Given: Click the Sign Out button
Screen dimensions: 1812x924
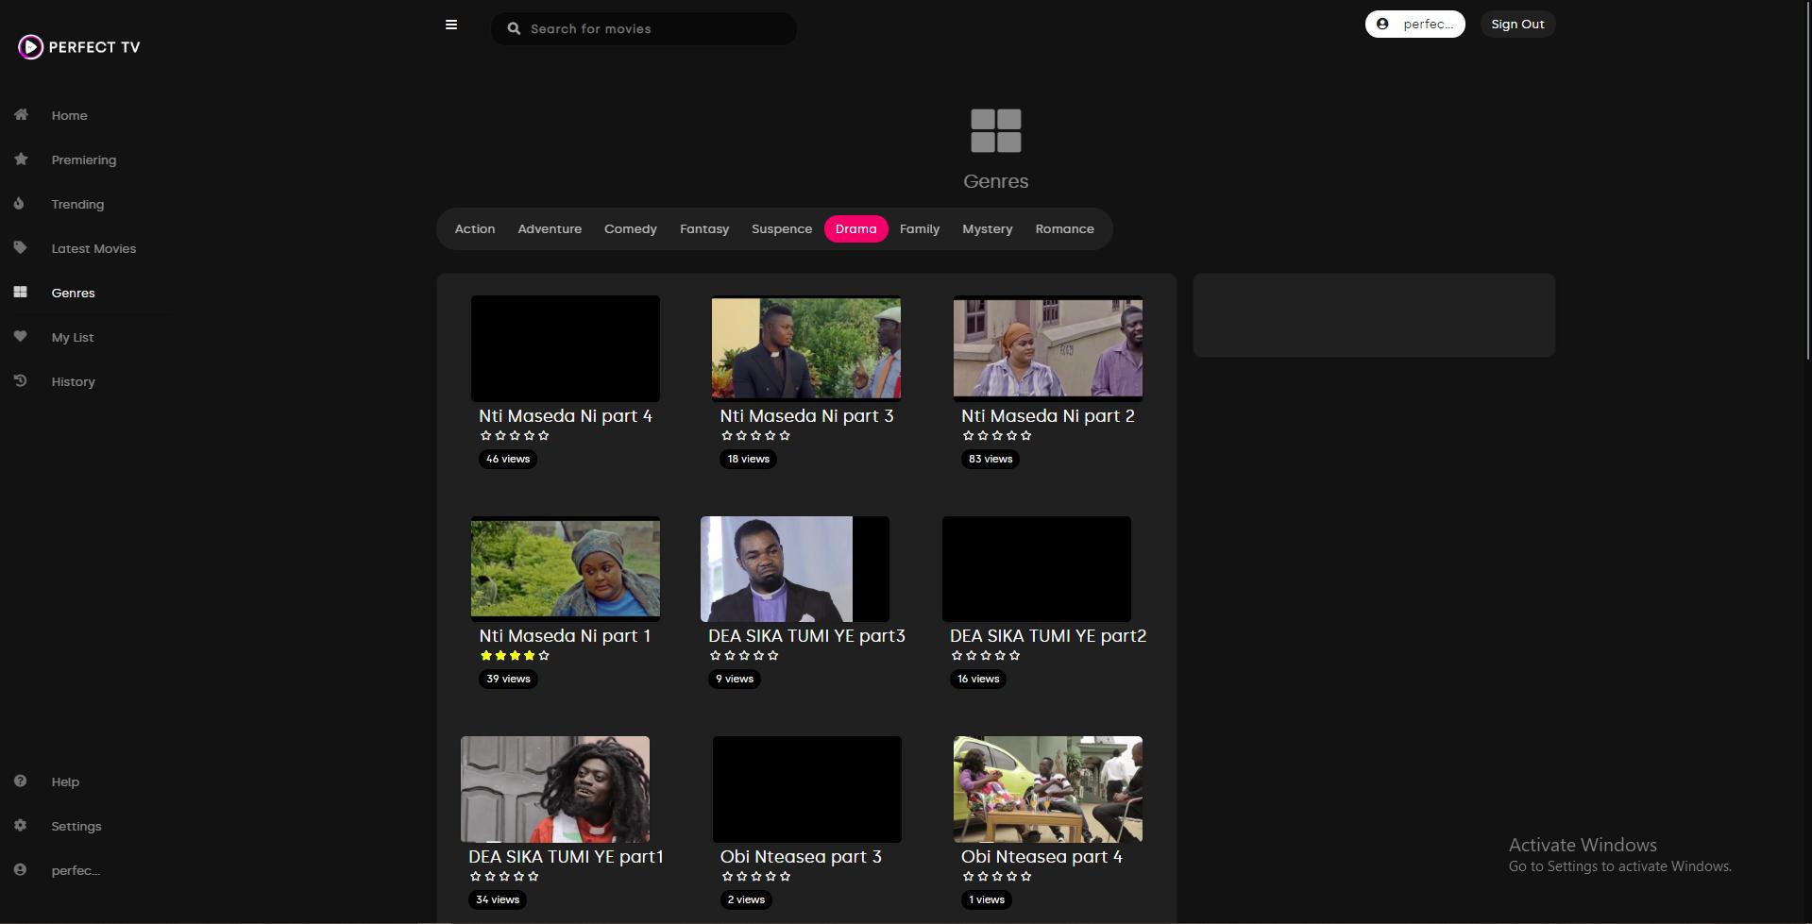Looking at the screenshot, I should pyautogui.click(x=1517, y=25).
